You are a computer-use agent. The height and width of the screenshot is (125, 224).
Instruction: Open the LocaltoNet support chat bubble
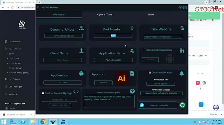click(216, 108)
